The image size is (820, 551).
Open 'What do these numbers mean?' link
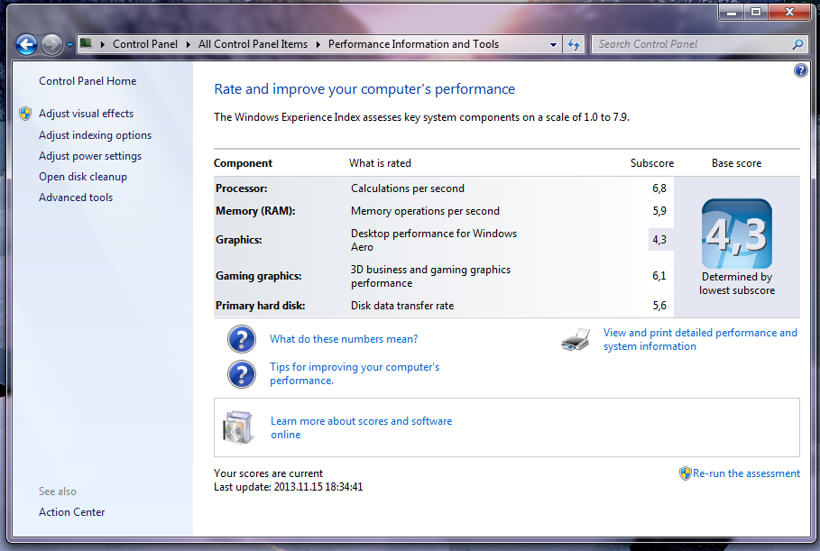[344, 339]
